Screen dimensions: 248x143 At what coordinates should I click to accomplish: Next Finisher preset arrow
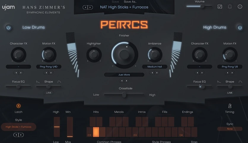pos(127,81)
